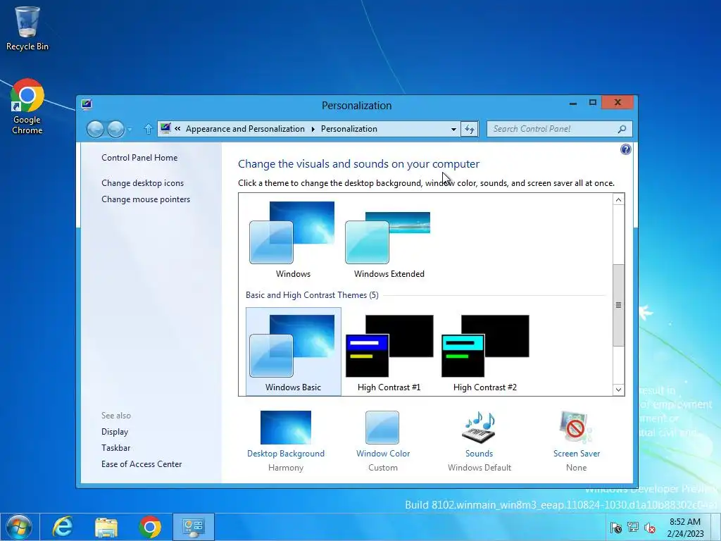Open Google Chrome desktop shortcut

pos(27,107)
